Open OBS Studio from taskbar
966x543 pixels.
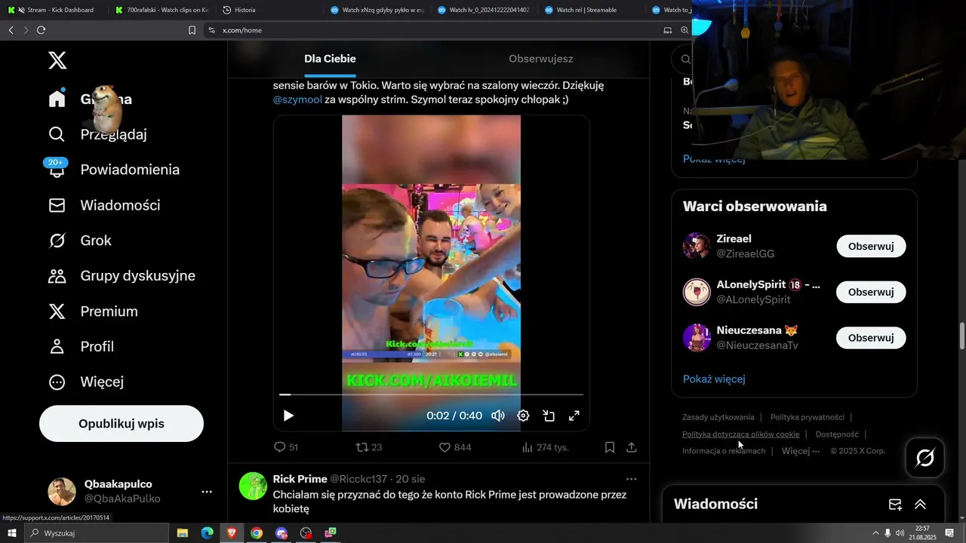click(306, 533)
